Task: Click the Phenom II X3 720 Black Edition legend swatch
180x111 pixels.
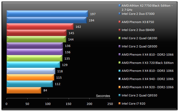Action: click(x=120, y=63)
